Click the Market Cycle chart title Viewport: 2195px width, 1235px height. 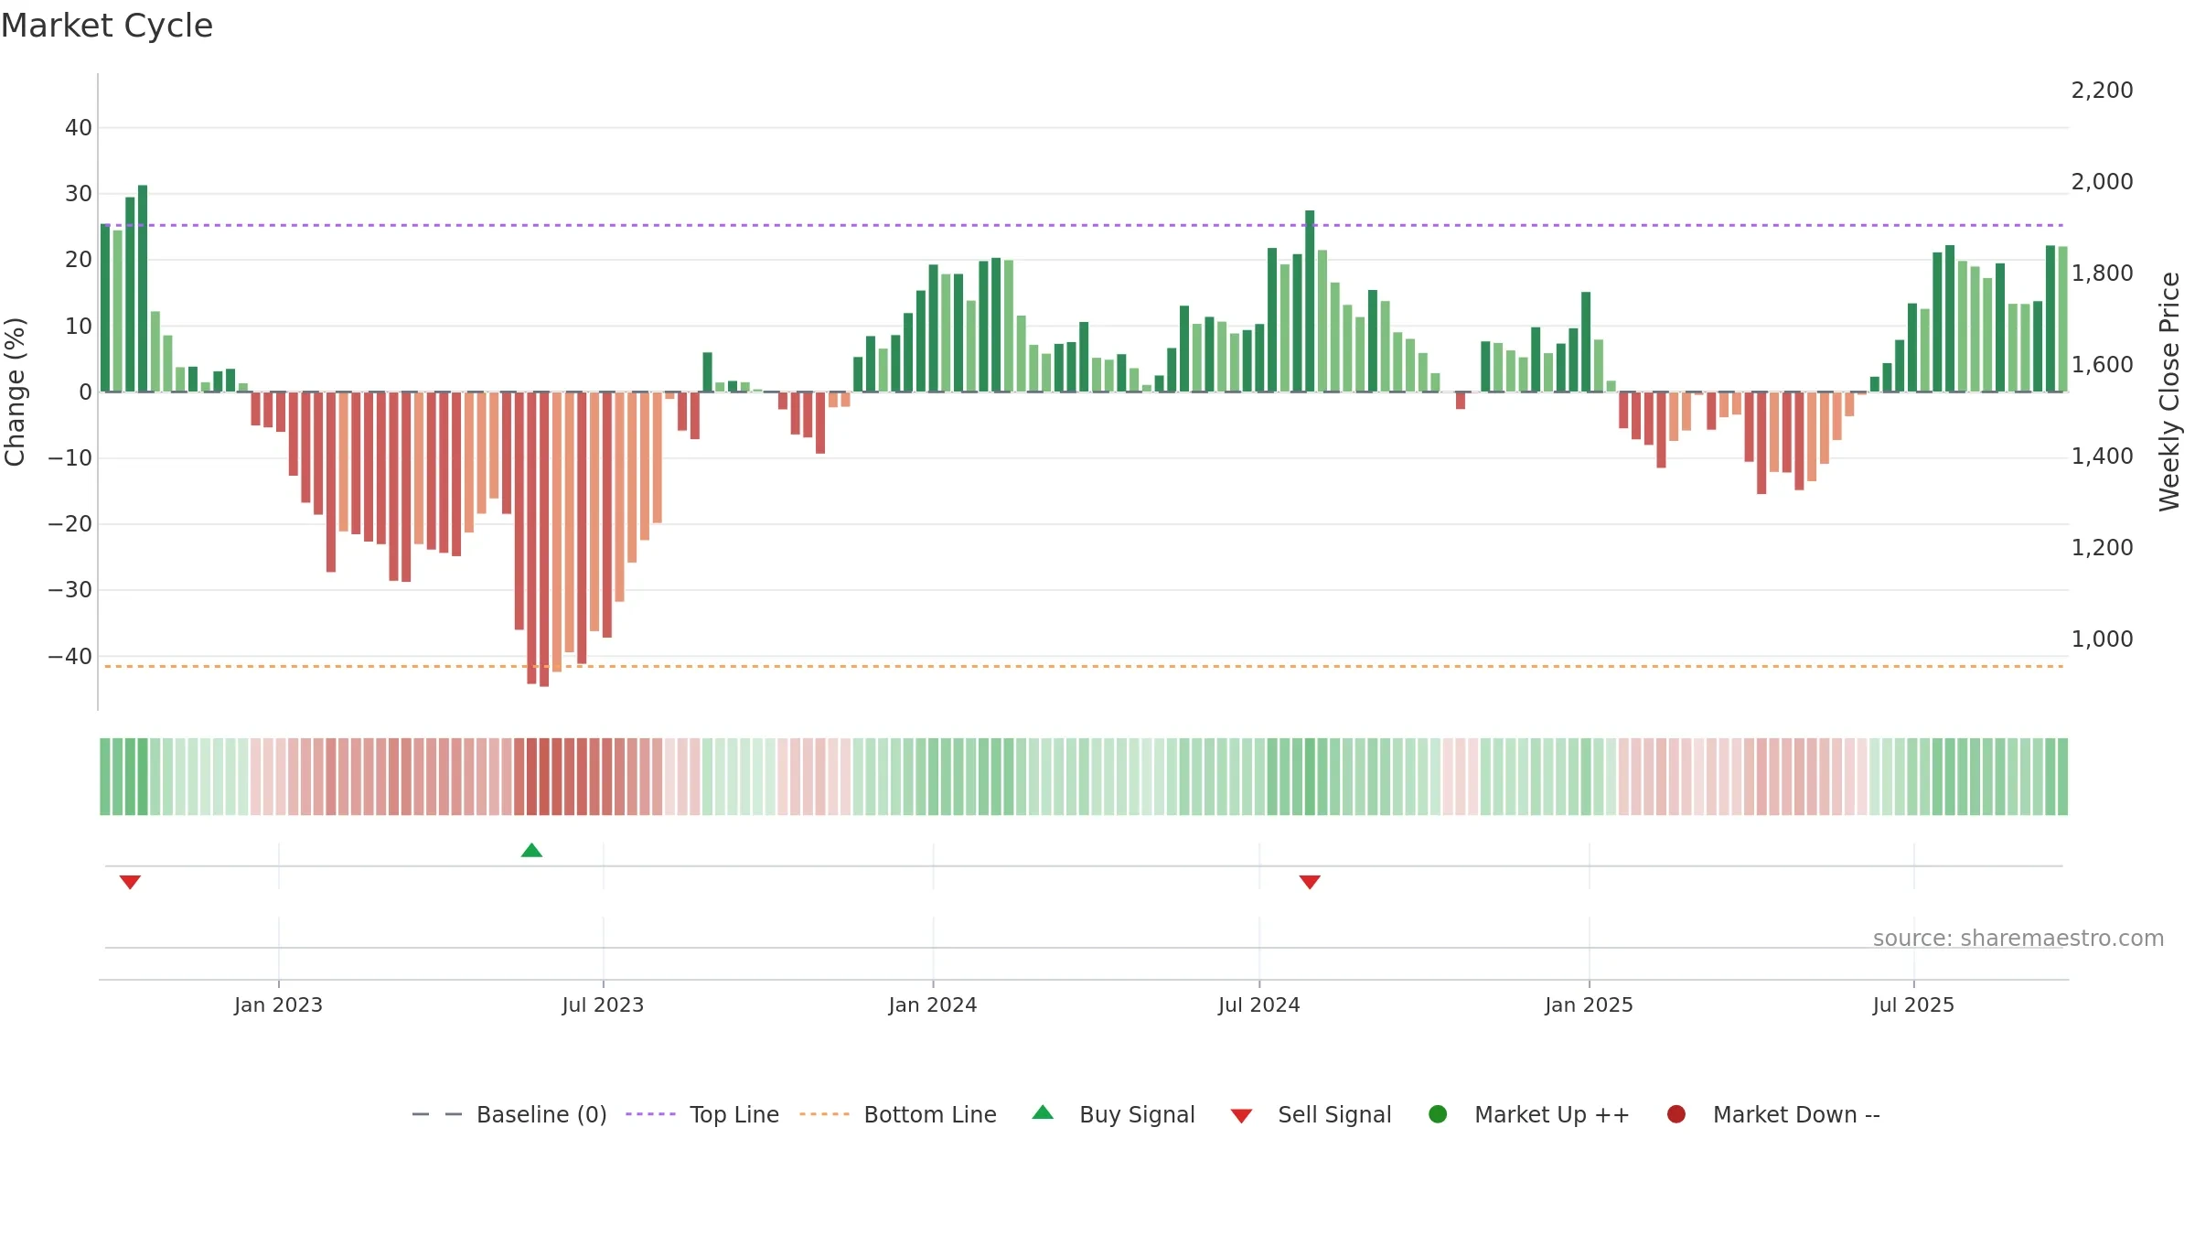107,26
